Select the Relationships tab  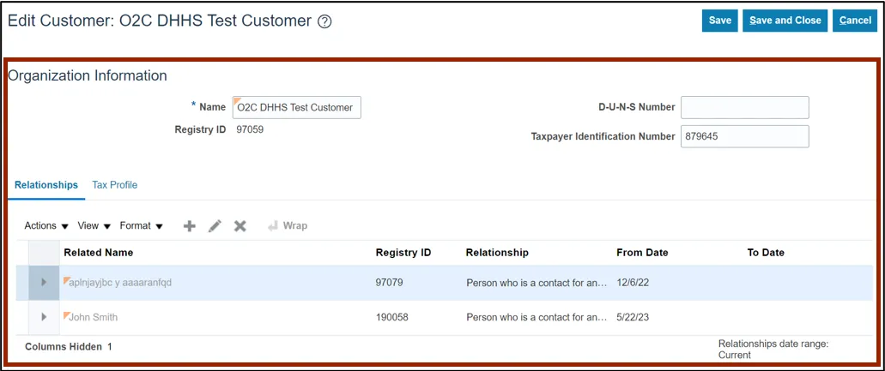tap(46, 185)
